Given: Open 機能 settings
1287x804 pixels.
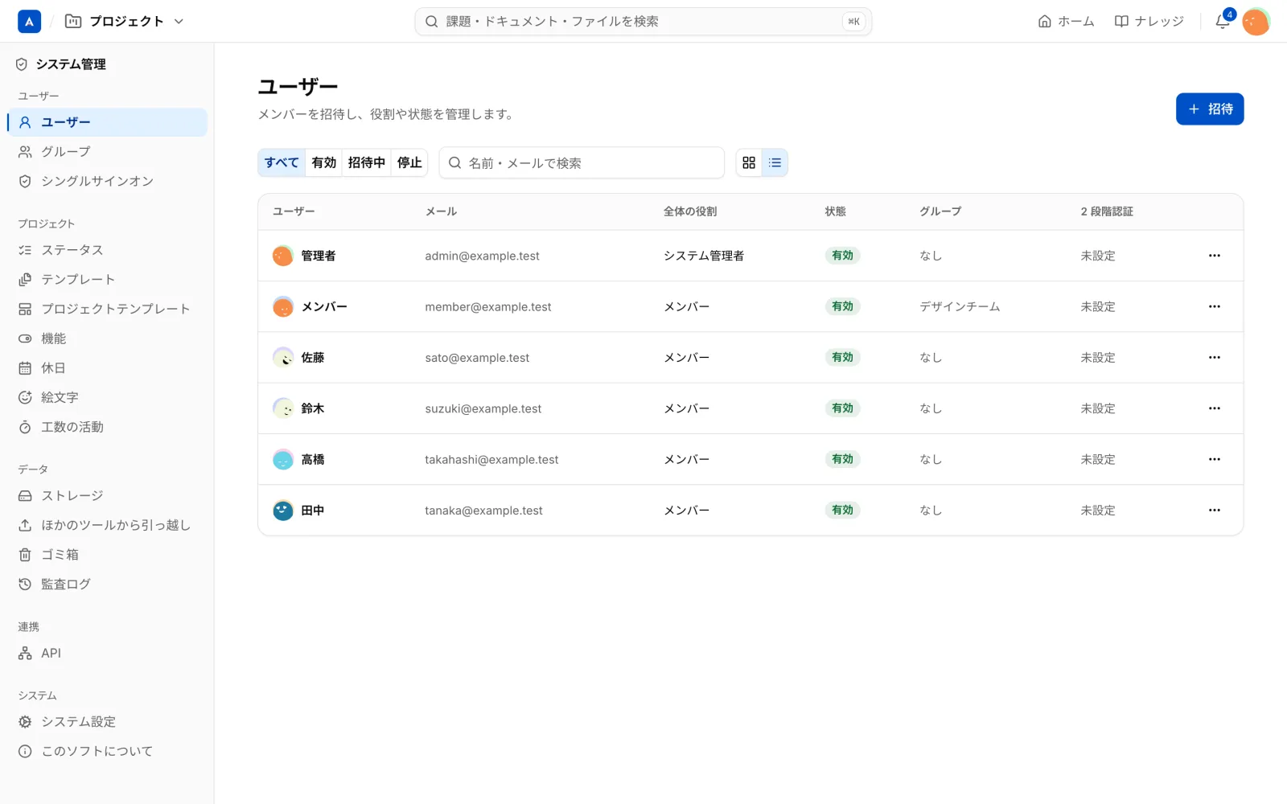Looking at the screenshot, I should pyautogui.click(x=107, y=338).
